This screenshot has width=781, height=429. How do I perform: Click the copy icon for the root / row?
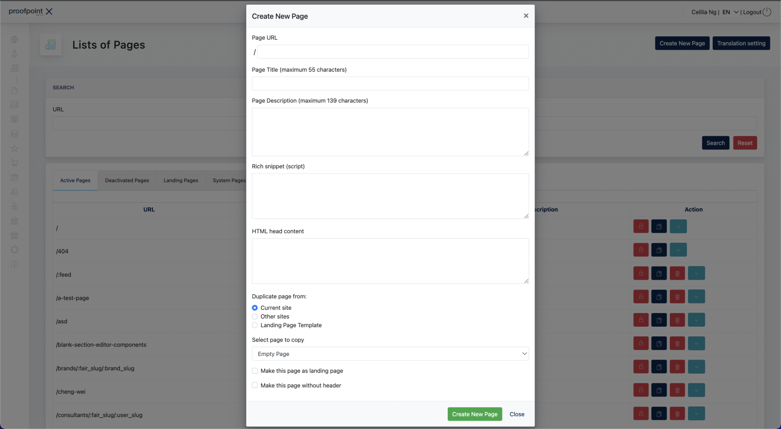(659, 227)
